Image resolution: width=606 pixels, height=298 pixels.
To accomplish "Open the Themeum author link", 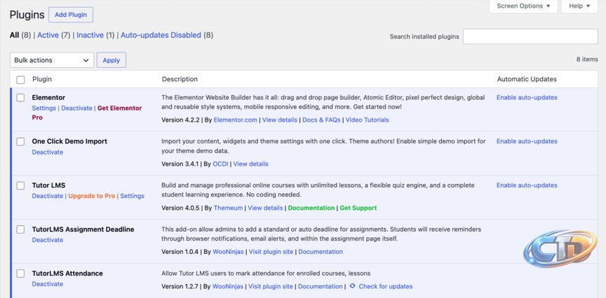I will (229, 208).
